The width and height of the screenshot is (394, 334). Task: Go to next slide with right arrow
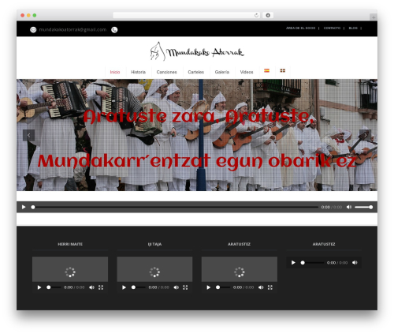(365, 135)
